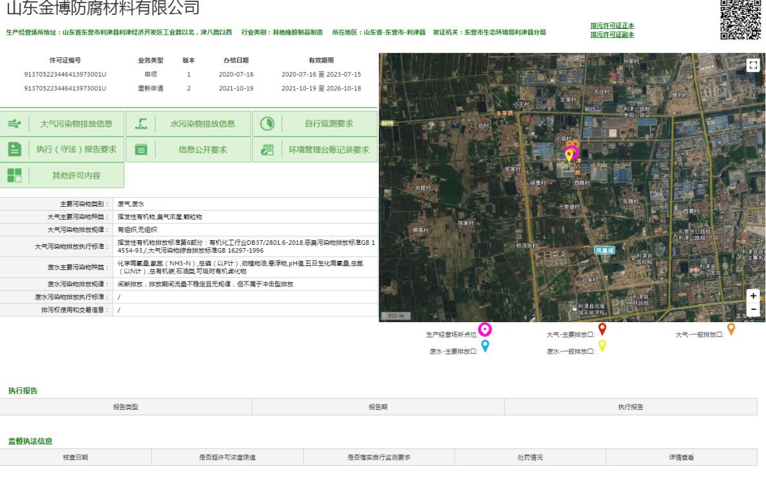Zoom out with the map minus button
Screen dimensions: 766x480
coord(753,309)
